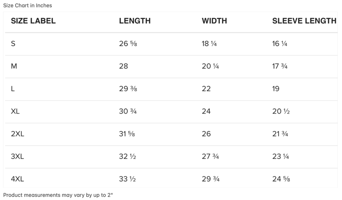Select the M size row label
This screenshot has height=200, width=342.
[x=14, y=66]
